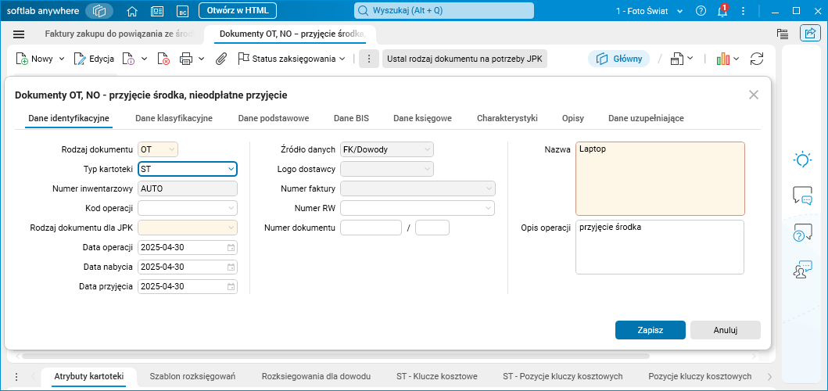Image resolution: width=828 pixels, height=391 pixels.
Task: Click the printer icon in toolbar
Action: (x=186, y=59)
